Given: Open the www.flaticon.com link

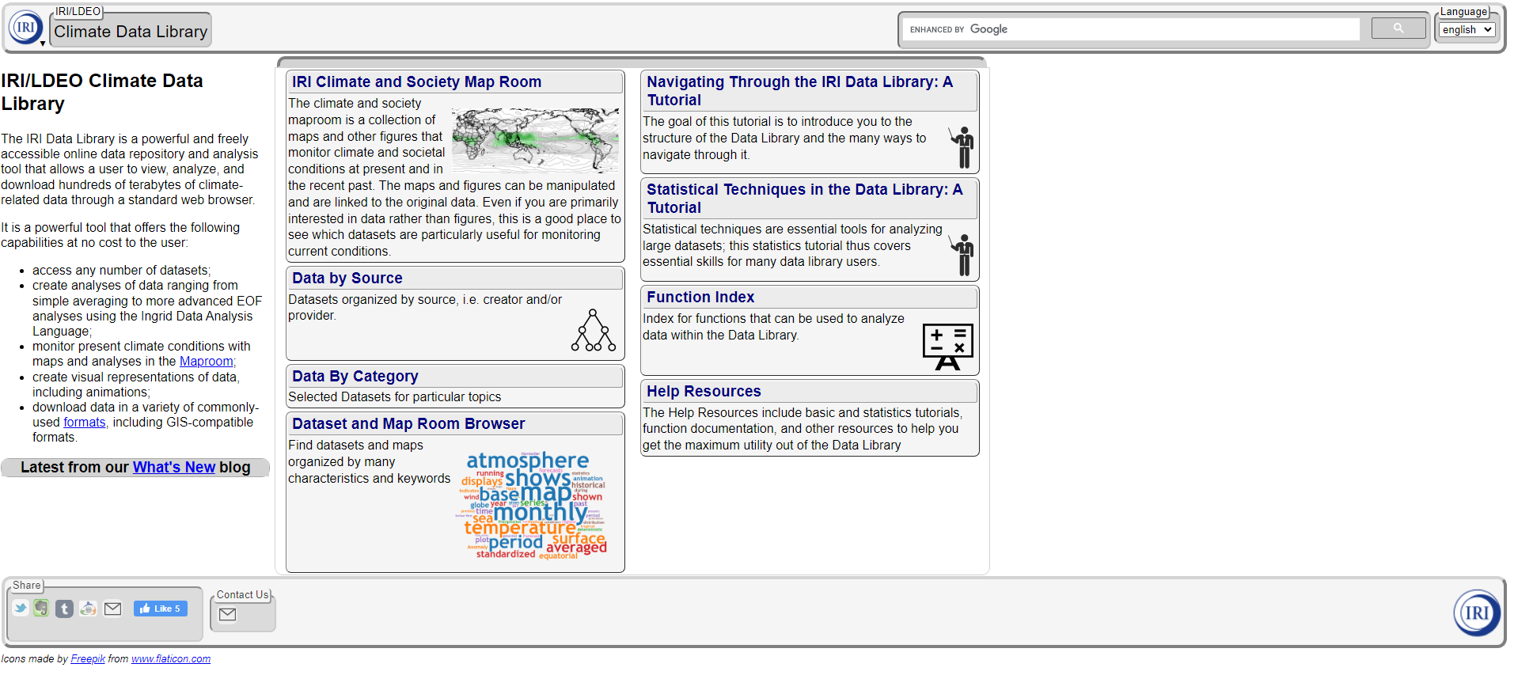Looking at the screenshot, I should [171, 659].
